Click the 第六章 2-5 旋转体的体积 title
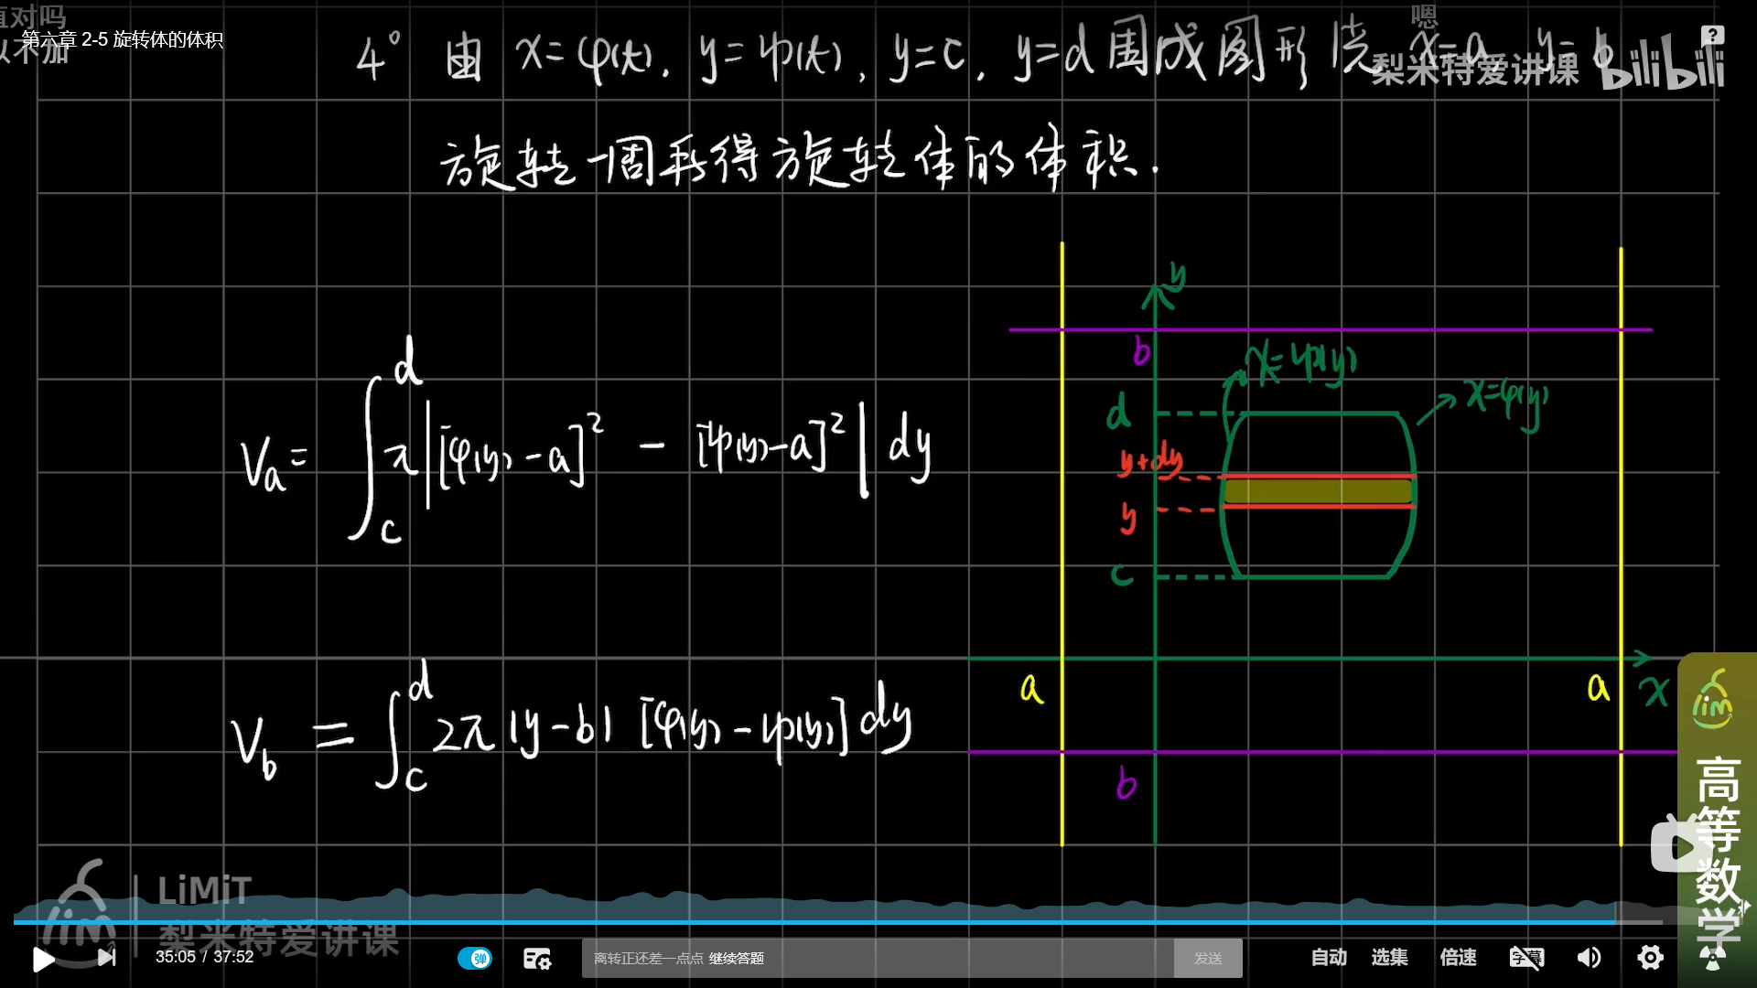Screen dimensions: 1757x988 pos(122,39)
